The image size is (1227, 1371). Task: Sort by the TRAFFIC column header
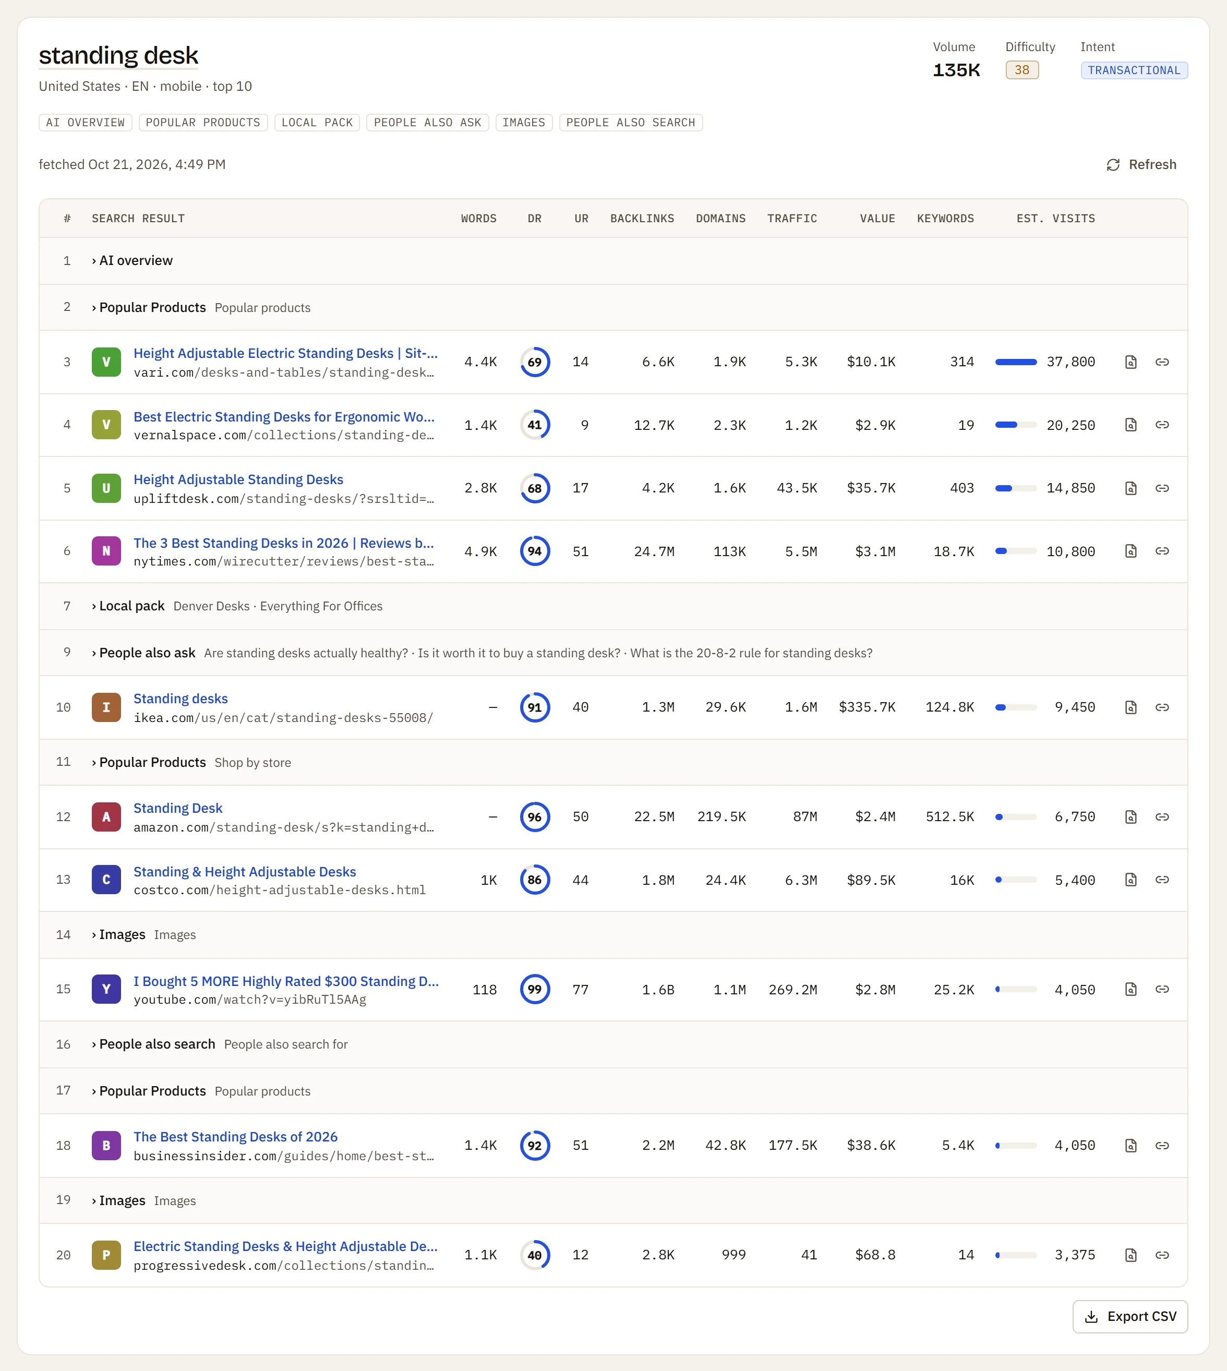pos(791,219)
